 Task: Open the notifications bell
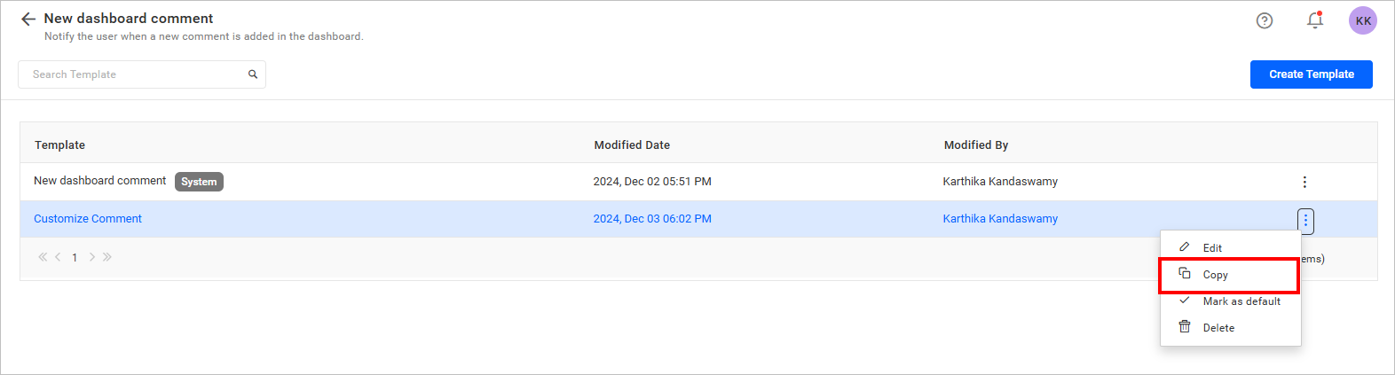click(1315, 20)
